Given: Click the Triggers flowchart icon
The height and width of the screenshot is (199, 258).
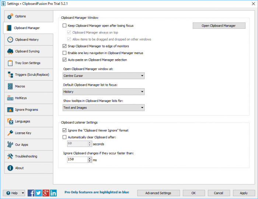Looking at the screenshot, I should click(x=10, y=75).
